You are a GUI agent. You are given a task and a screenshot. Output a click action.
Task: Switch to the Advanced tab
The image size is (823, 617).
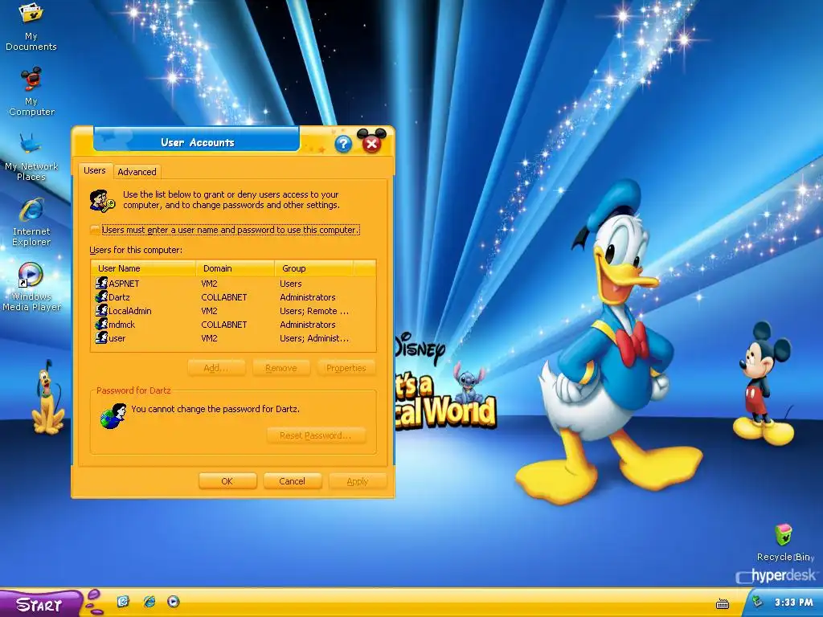[137, 172]
